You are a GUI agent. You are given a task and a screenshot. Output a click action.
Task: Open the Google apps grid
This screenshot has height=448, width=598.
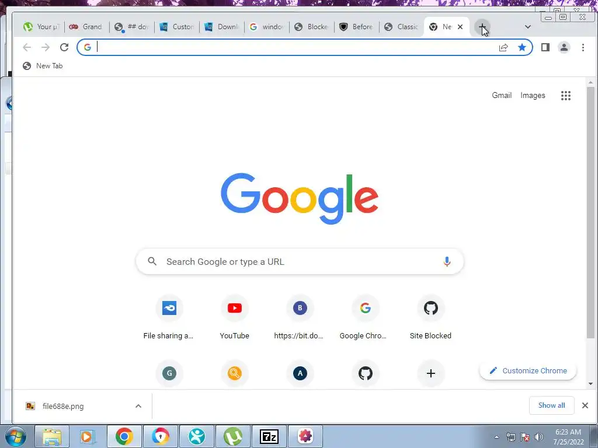[x=565, y=96]
